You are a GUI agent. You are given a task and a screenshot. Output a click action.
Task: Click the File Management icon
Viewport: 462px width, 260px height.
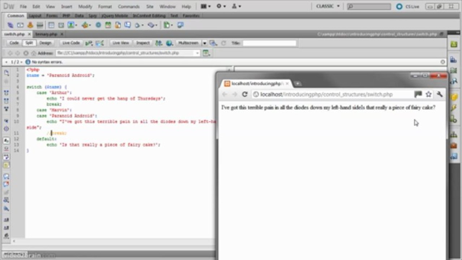(159, 43)
